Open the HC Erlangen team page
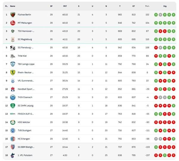Image resolution: width=179 pixels, height=161 pixels. pyautogui.click(x=24, y=139)
